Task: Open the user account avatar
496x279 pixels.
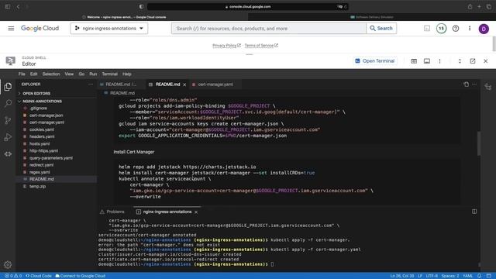Action: 484,29
